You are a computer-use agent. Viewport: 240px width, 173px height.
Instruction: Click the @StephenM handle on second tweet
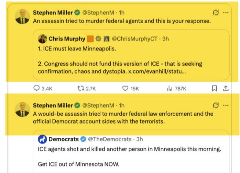(x=98, y=105)
